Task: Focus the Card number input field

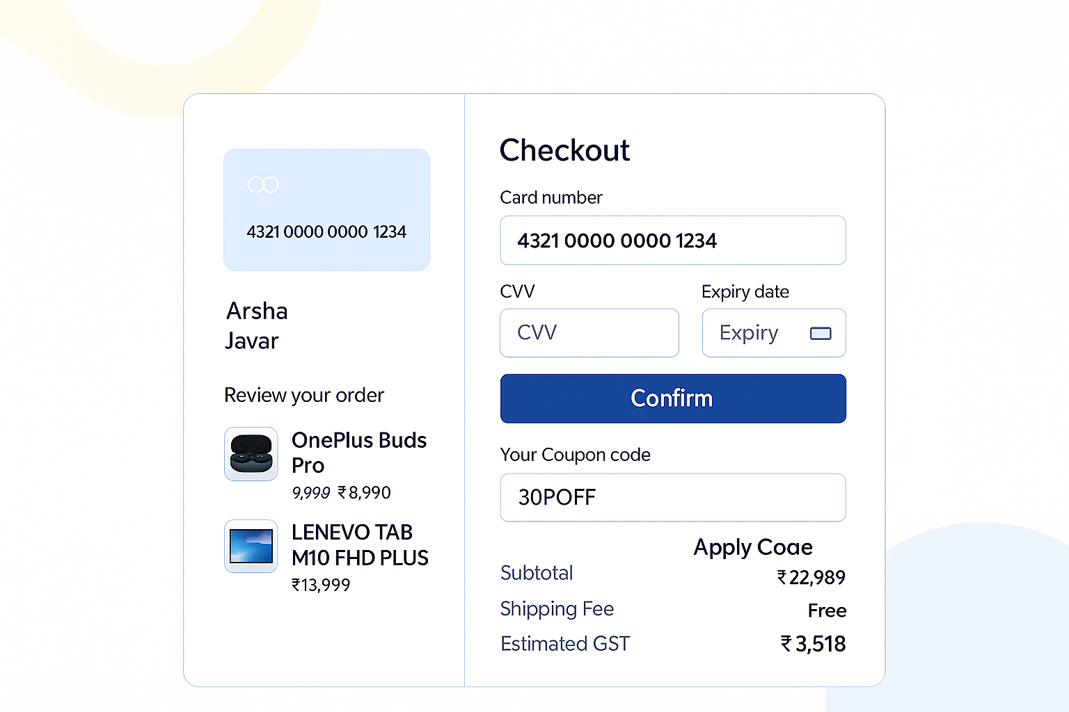Action: tap(672, 241)
